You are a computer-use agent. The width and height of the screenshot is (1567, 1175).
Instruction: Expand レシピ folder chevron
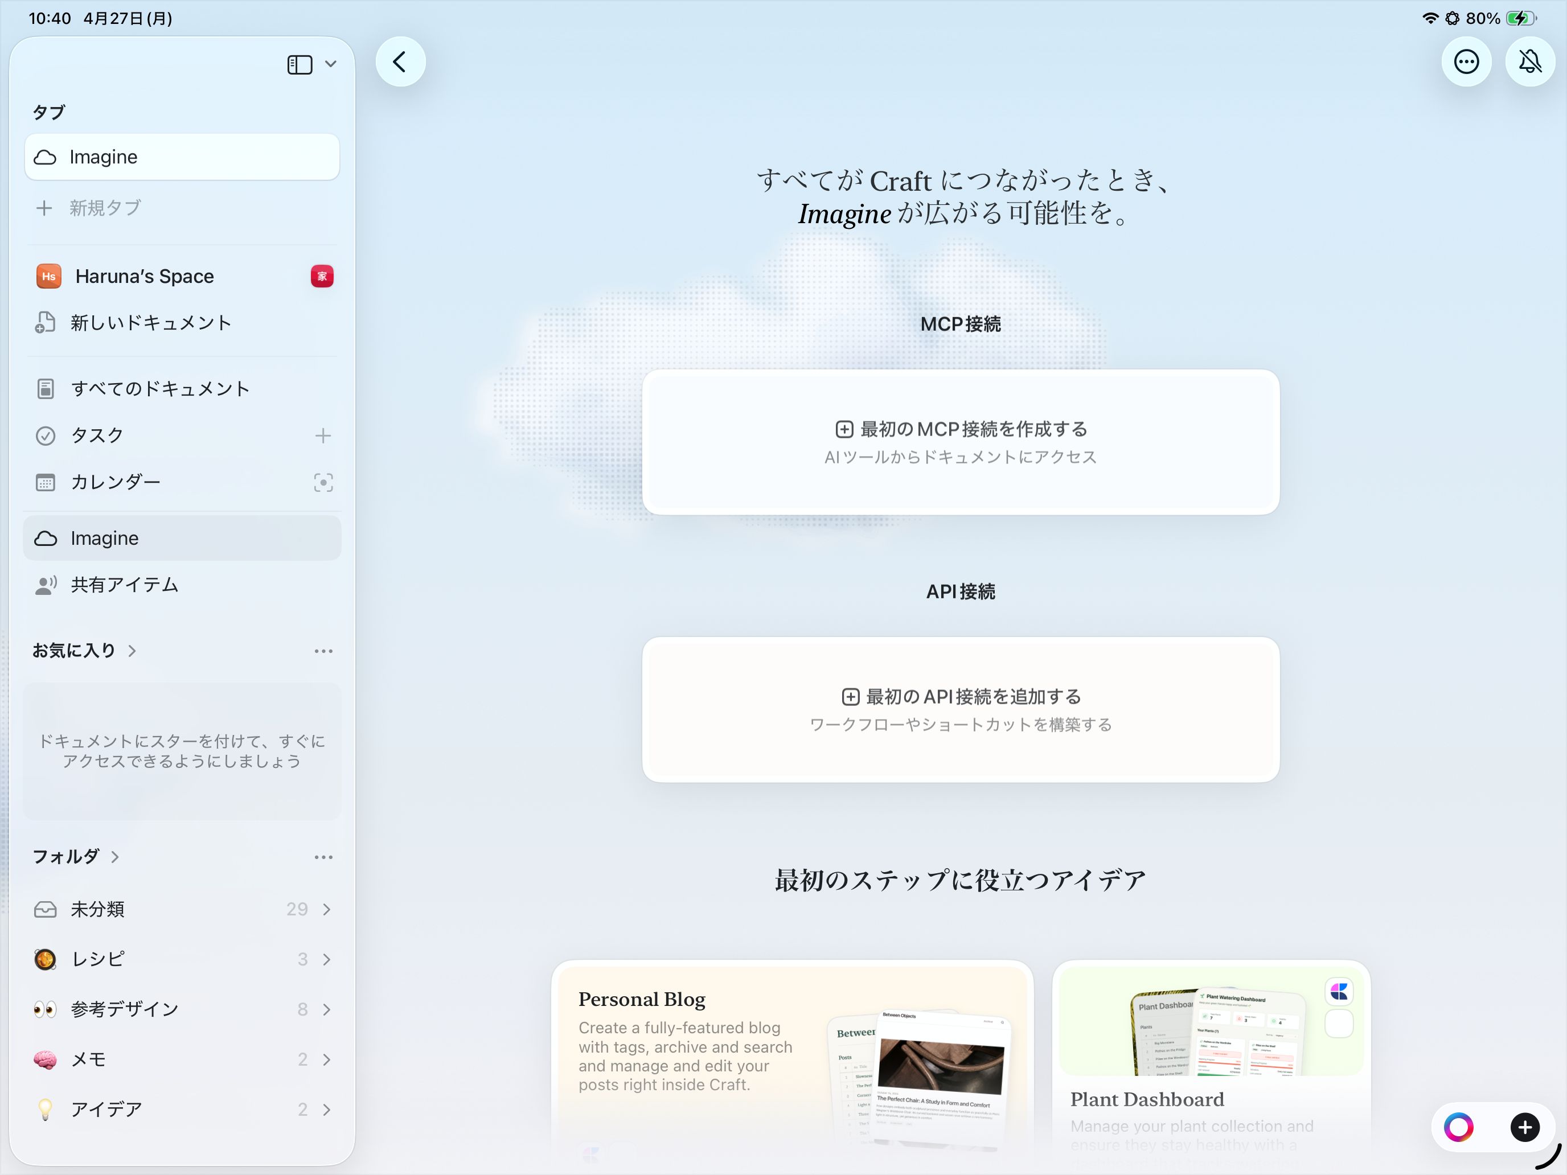click(327, 960)
